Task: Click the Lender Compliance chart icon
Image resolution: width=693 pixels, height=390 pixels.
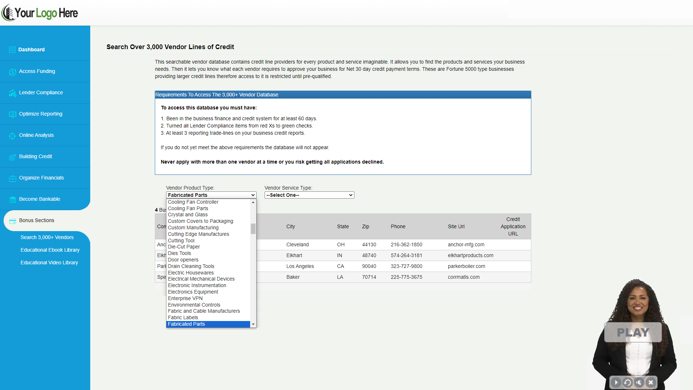Action: [x=12, y=93]
